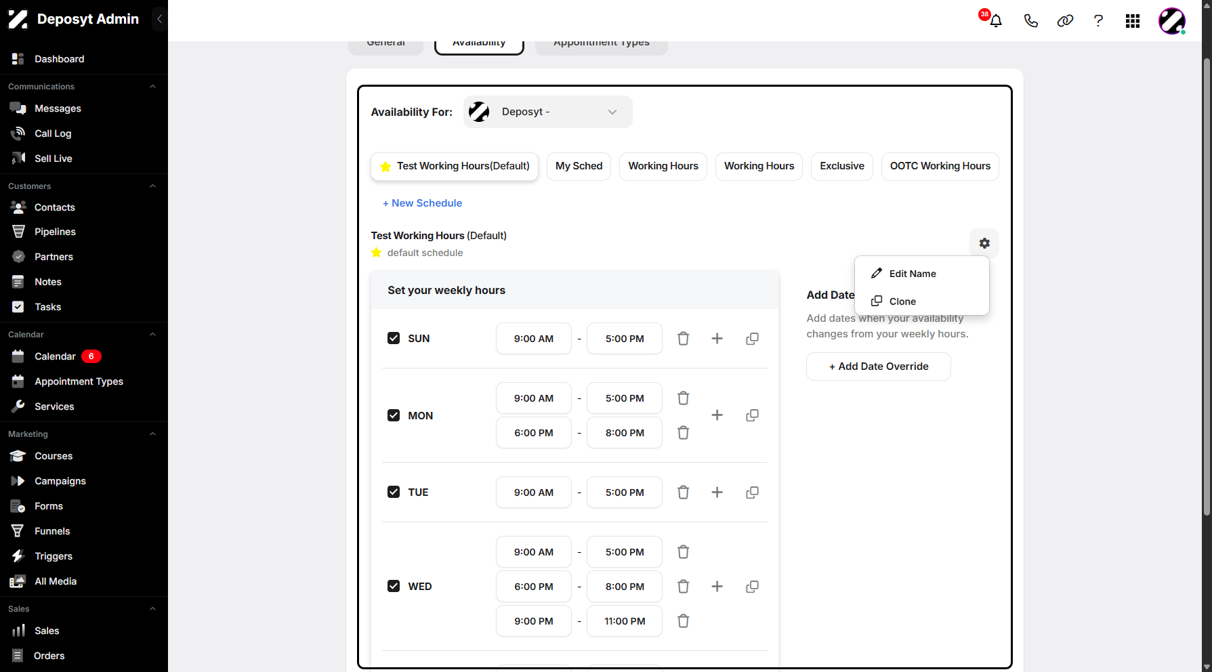Open the user profile avatar

(x=1172, y=21)
